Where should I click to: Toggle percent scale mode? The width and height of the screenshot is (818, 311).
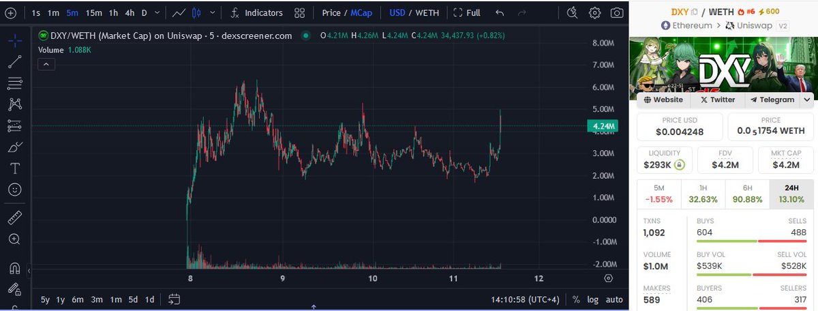(x=576, y=299)
